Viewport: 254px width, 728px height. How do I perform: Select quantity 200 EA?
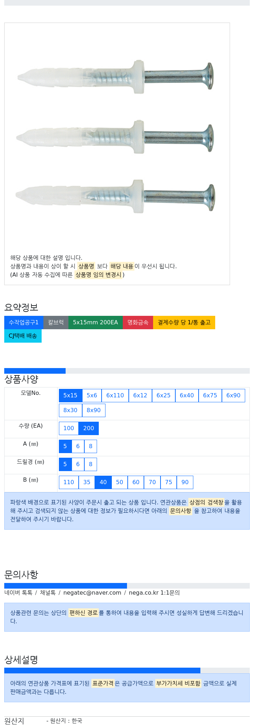pyautogui.click(x=89, y=428)
